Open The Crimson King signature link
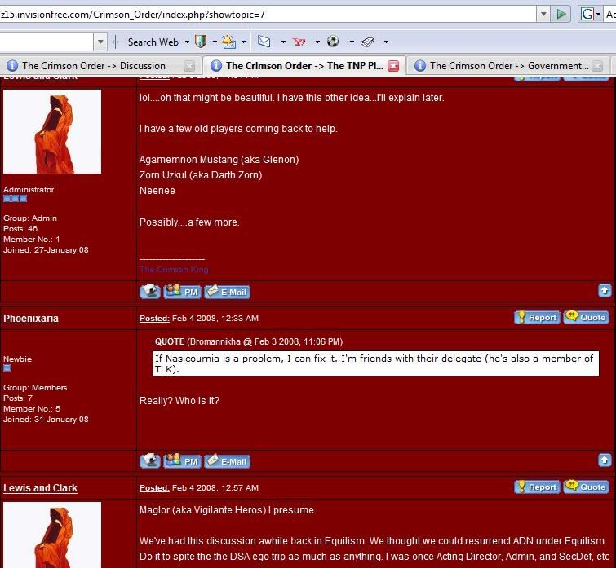 tap(174, 270)
